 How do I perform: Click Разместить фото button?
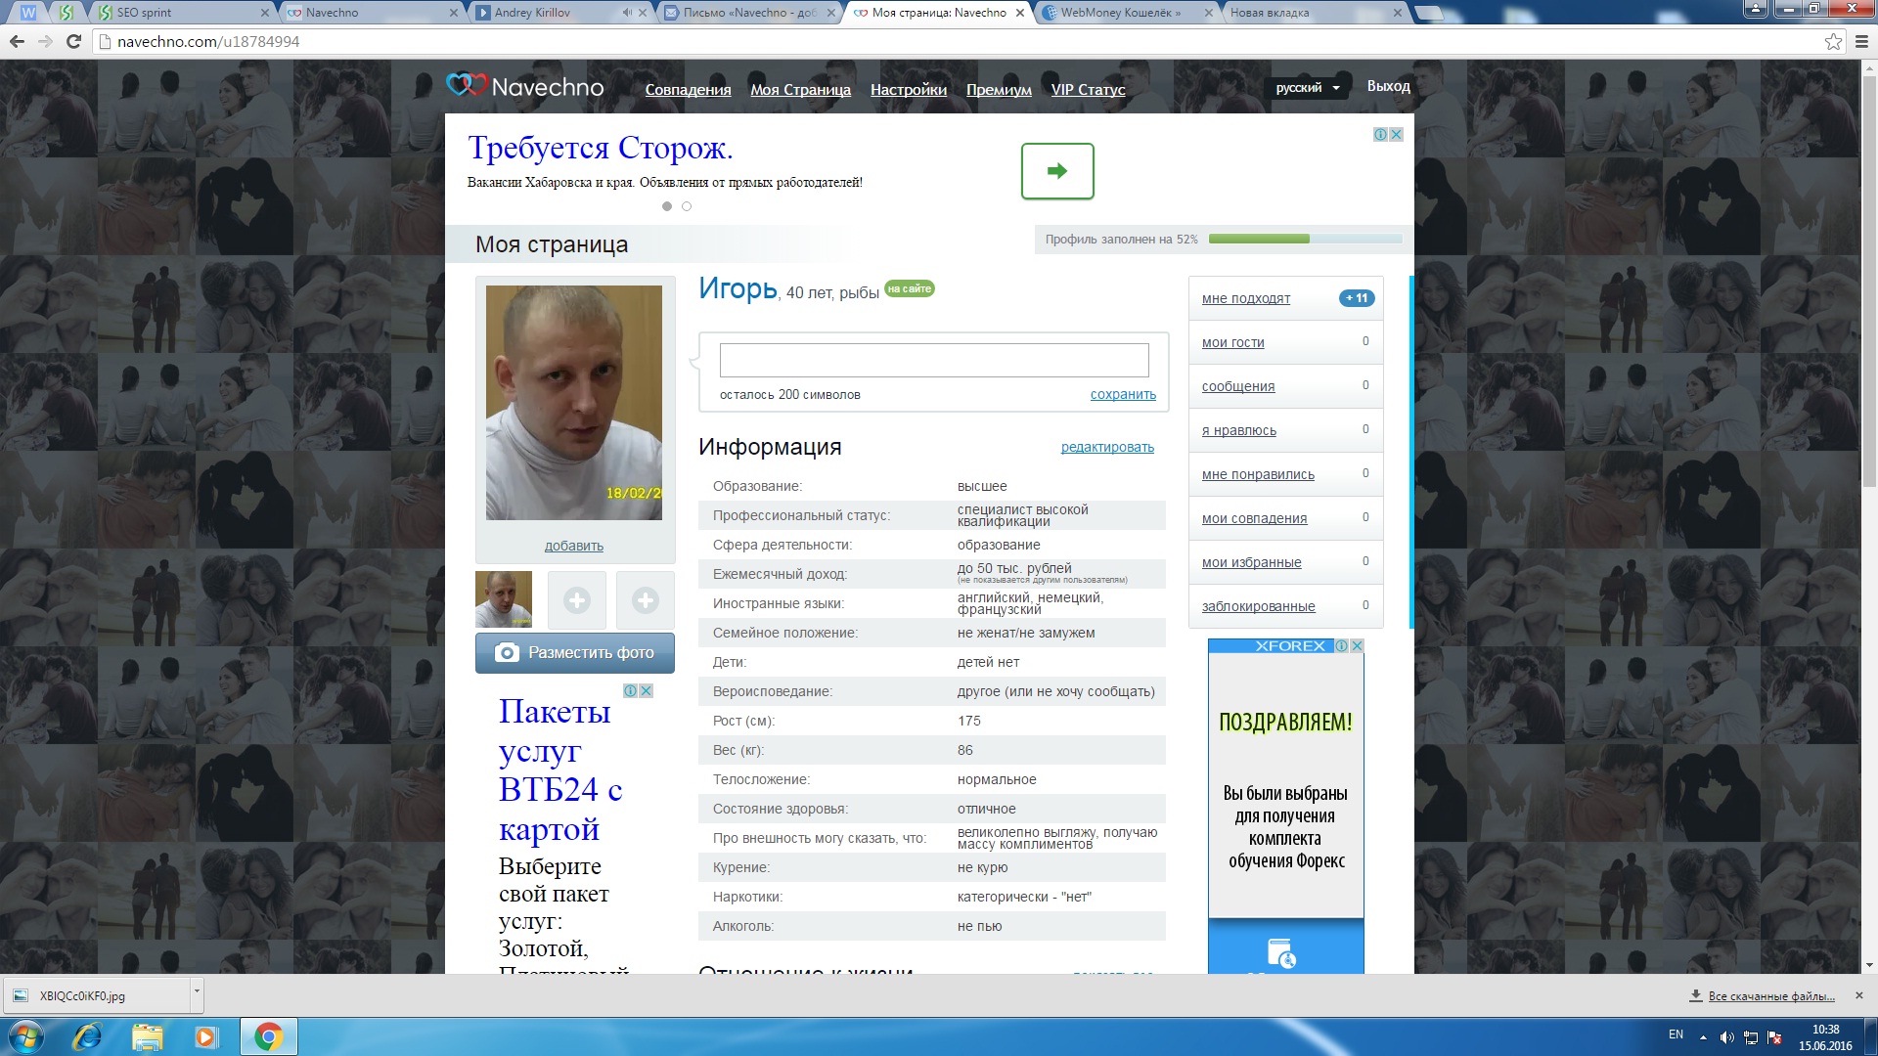(575, 653)
